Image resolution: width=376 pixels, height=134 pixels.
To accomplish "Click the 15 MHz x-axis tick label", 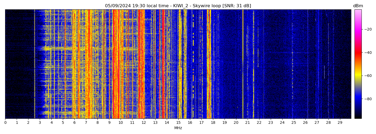I will [178, 122].
